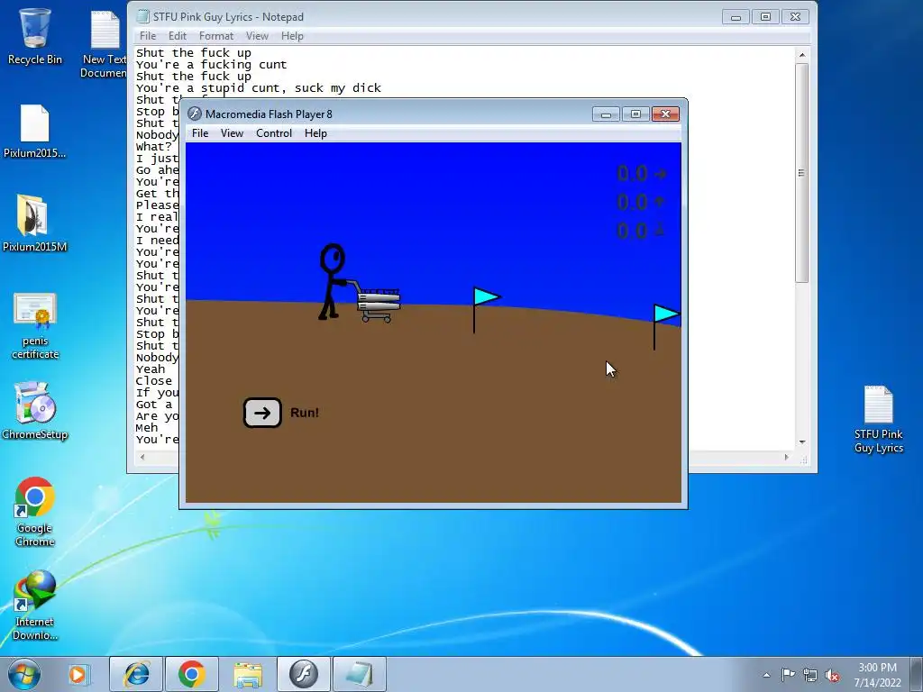Open the Flash Player Help menu
Viewport: 923px width, 692px height.
(x=315, y=133)
